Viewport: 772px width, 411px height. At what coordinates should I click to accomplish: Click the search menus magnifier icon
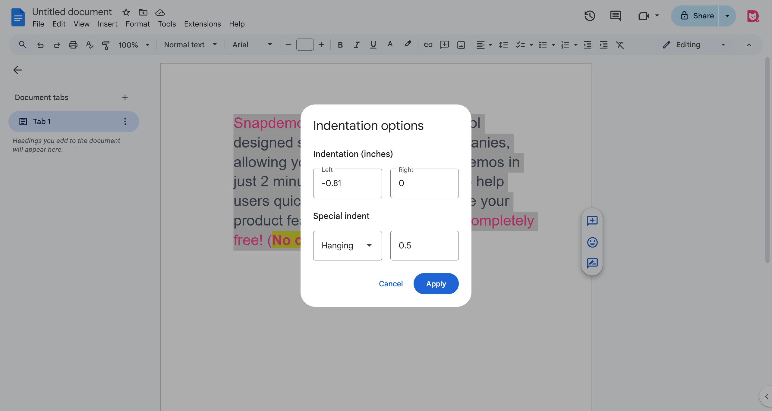coord(23,45)
